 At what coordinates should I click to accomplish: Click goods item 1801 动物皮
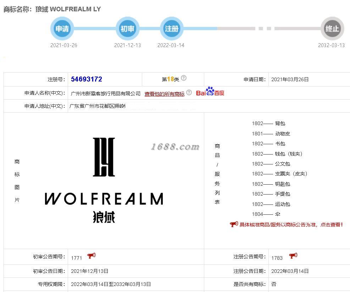[x=271, y=134]
